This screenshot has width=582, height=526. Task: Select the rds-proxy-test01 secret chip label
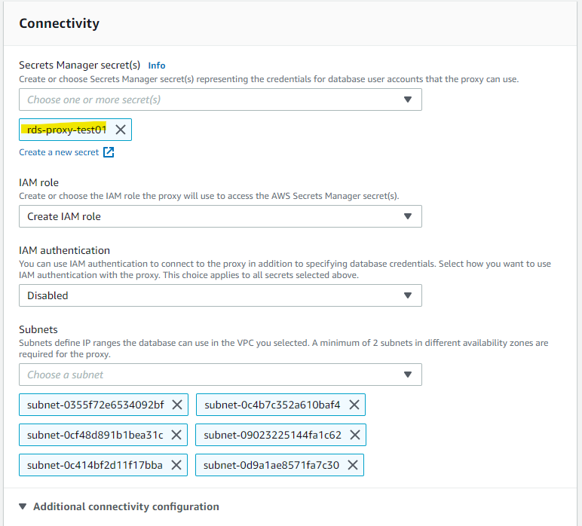[x=66, y=130]
